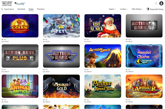The image size is (165, 109).
Task: Click the Min $1.00 text under Action Bank
Action: click(128, 39)
